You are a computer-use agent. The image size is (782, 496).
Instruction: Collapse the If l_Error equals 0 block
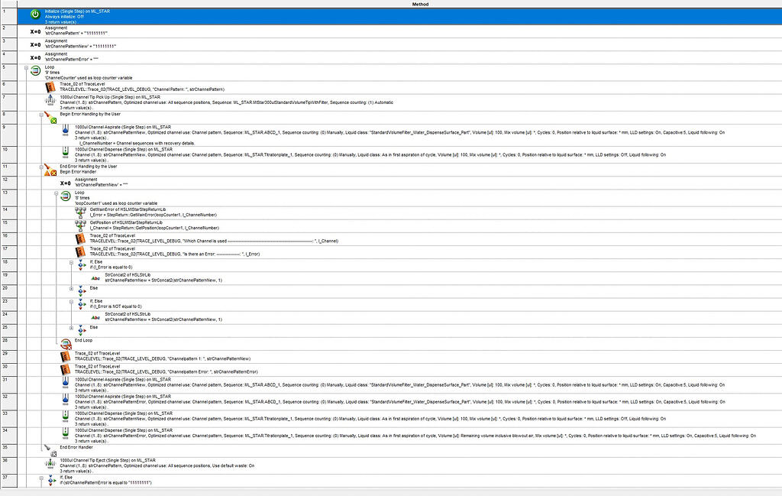click(x=71, y=262)
